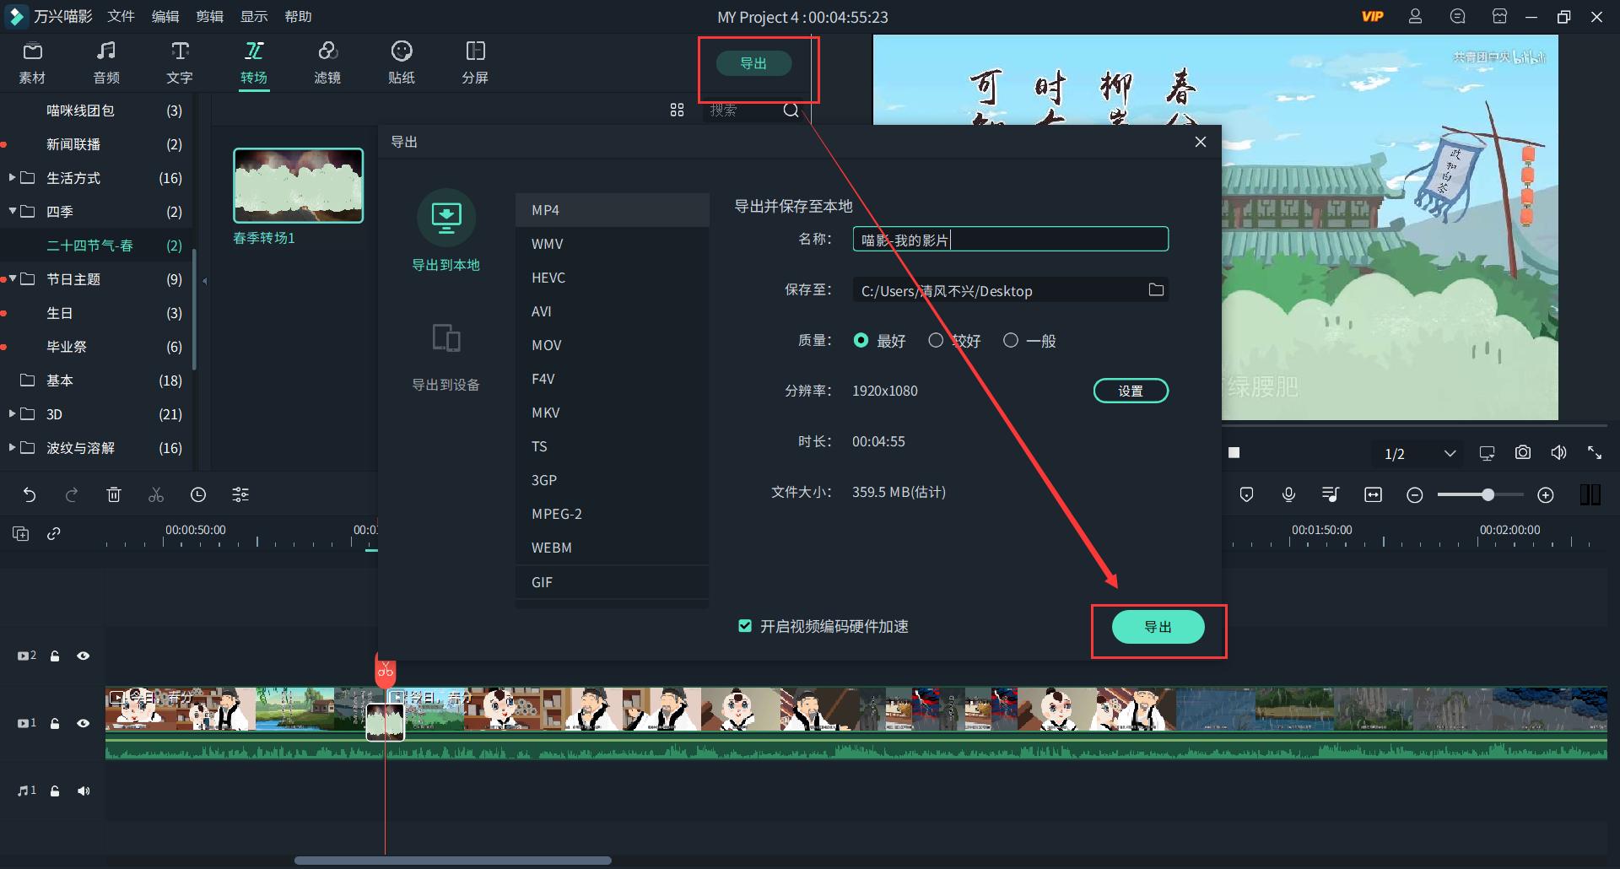Open the 1/2 playback quality dropdown

coord(1417,453)
